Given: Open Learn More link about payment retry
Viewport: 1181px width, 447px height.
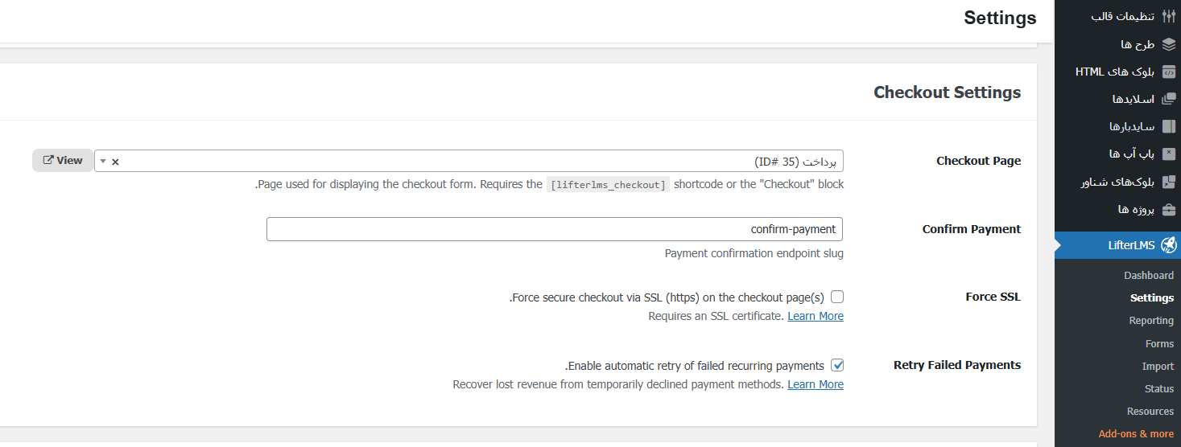Looking at the screenshot, I should coord(816,384).
